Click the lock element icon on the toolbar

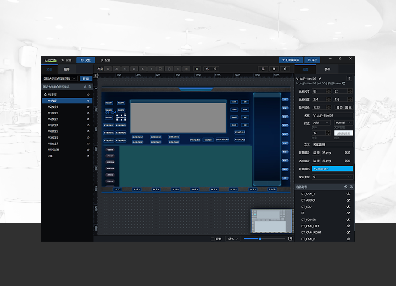click(206, 69)
